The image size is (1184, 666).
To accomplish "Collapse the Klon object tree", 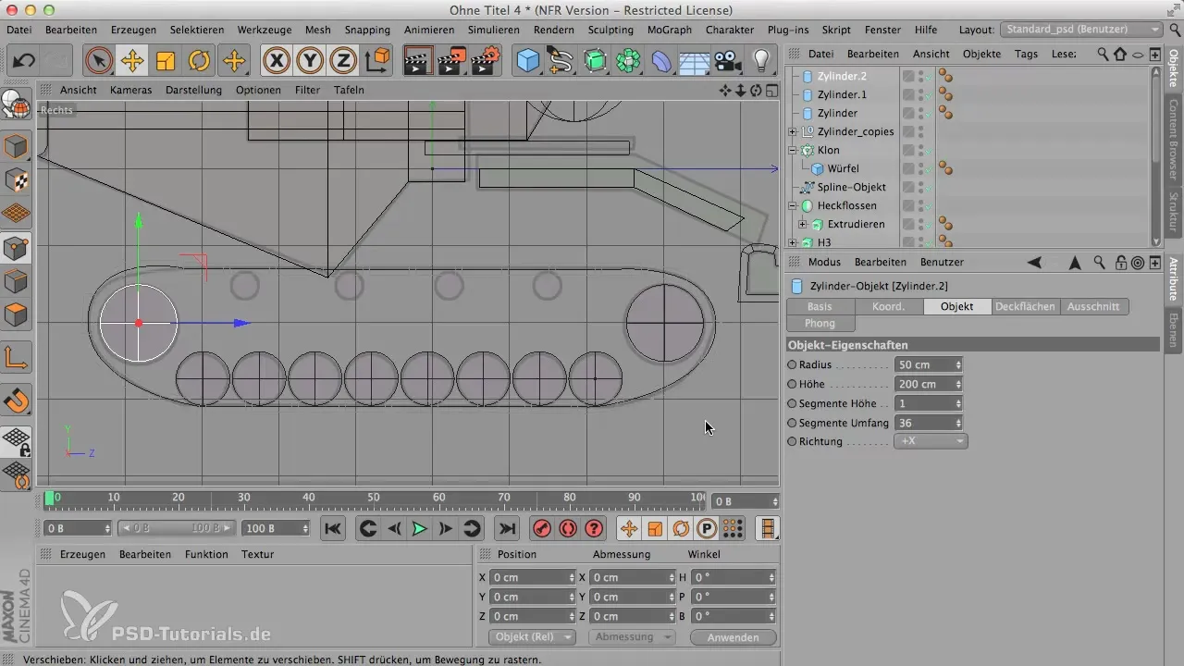I will pyautogui.click(x=793, y=150).
